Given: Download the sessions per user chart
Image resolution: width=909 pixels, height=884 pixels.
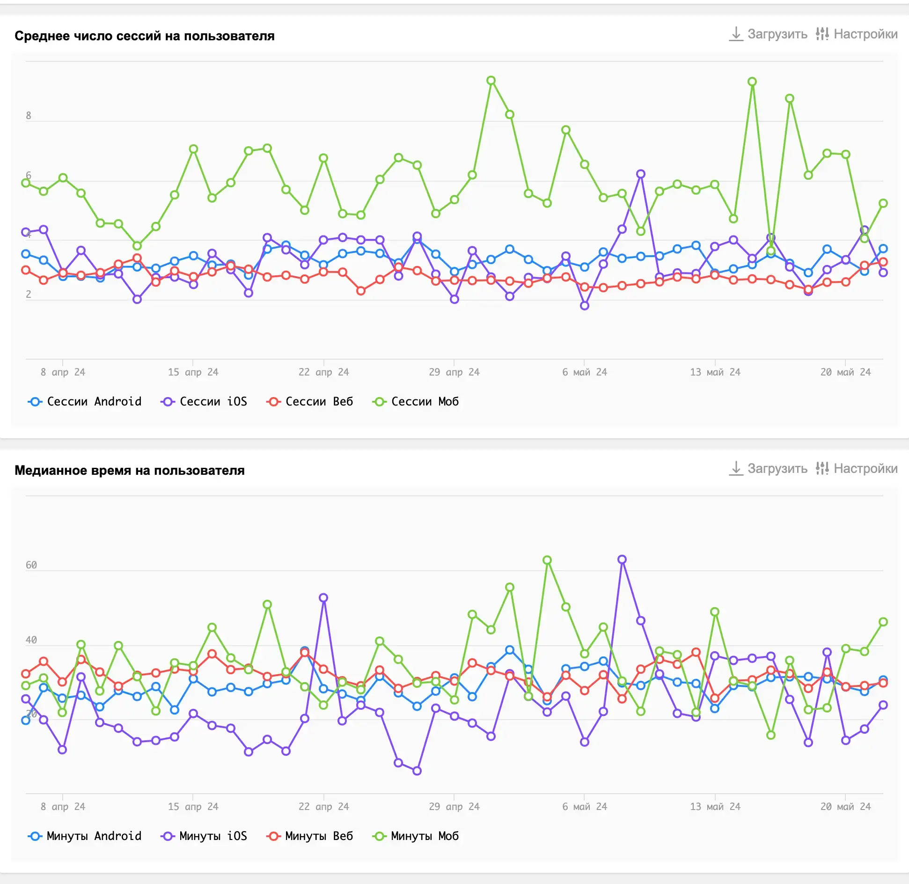Looking at the screenshot, I should point(768,34).
